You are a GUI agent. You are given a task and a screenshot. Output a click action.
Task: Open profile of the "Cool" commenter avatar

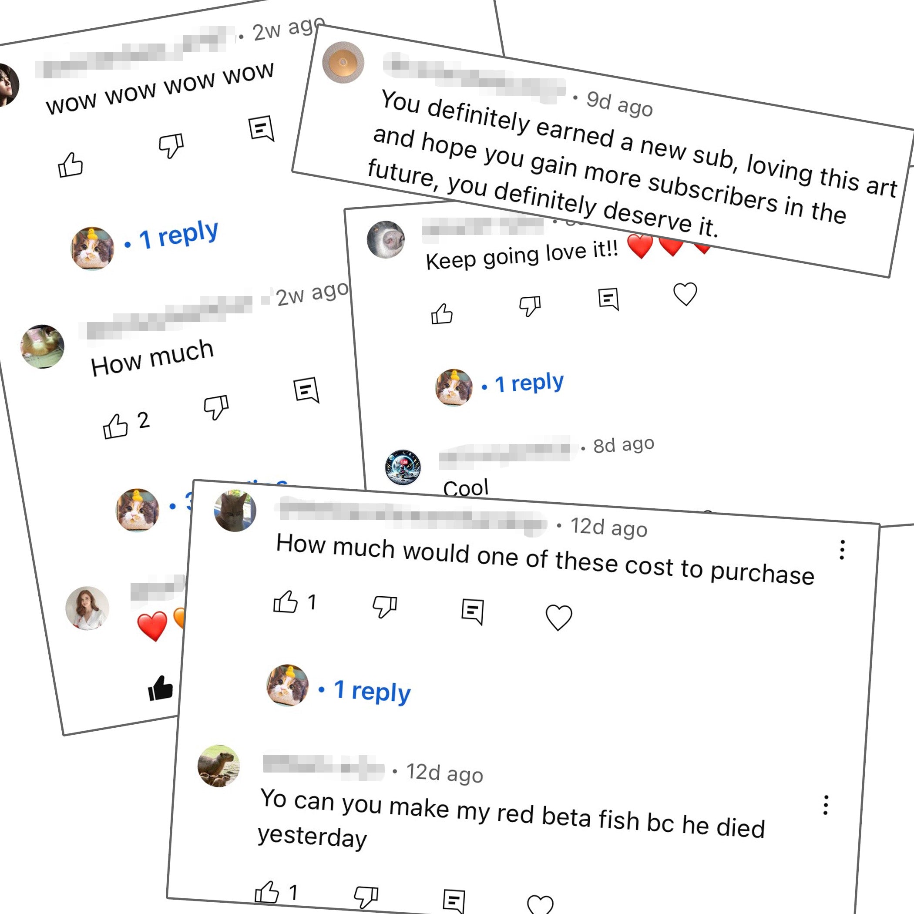pos(403,467)
